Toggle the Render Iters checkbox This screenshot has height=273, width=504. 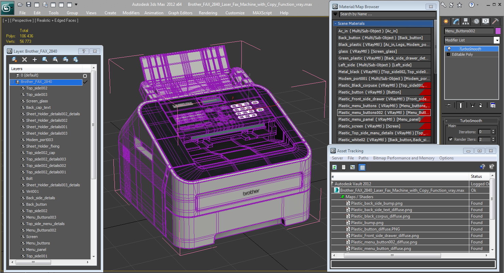click(x=451, y=139)
